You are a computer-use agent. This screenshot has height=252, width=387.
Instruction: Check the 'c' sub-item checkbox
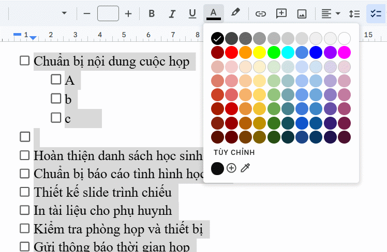click(56, 118)
